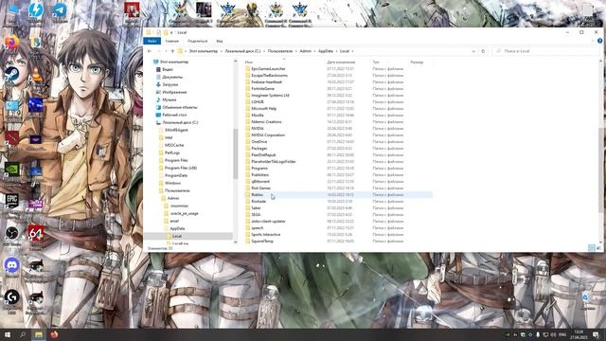Image resolution: width=606 pixels, height=341 pixels.
Task: Open the Steam desktop shortcut
Action: 11,75
